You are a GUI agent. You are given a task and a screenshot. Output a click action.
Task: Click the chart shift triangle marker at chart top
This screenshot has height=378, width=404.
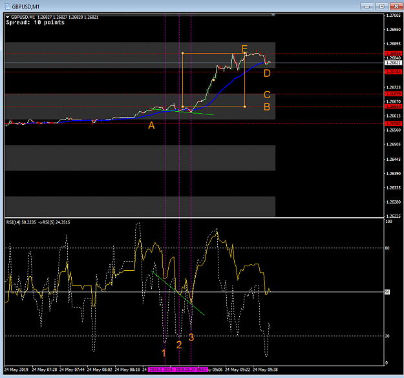(x=273, y=16)
